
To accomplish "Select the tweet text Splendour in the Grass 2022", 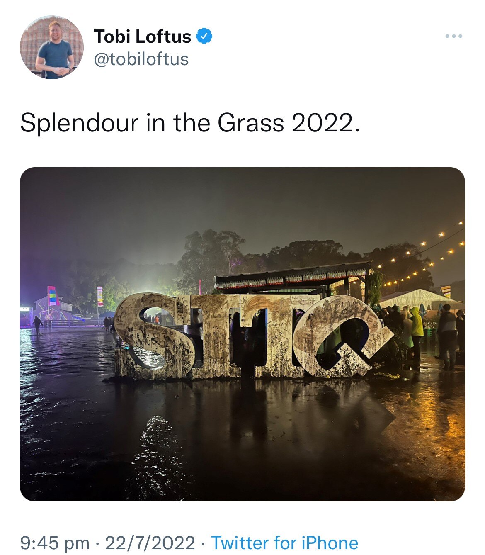I will point(190,123).
